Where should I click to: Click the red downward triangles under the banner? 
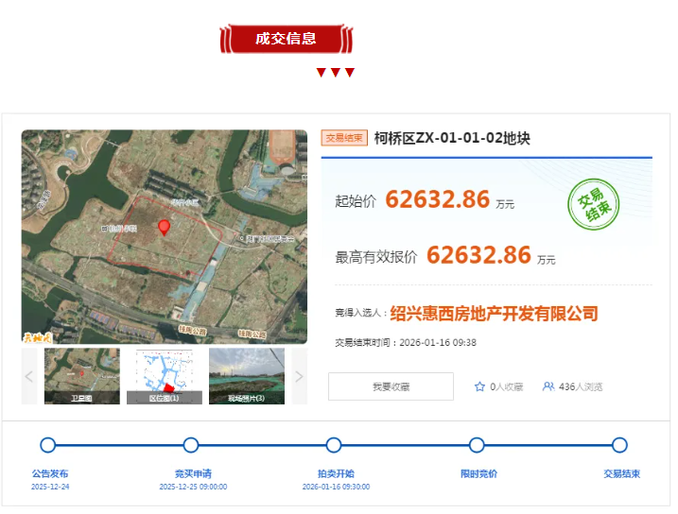[335, 73]
